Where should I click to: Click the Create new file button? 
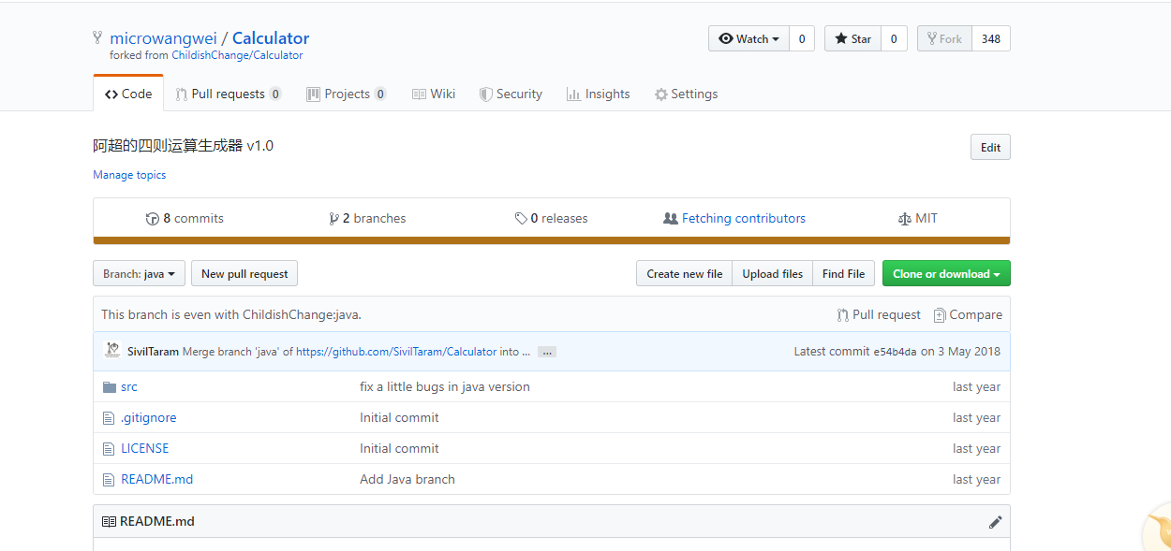pyautogui.click(x=684, y=273)
